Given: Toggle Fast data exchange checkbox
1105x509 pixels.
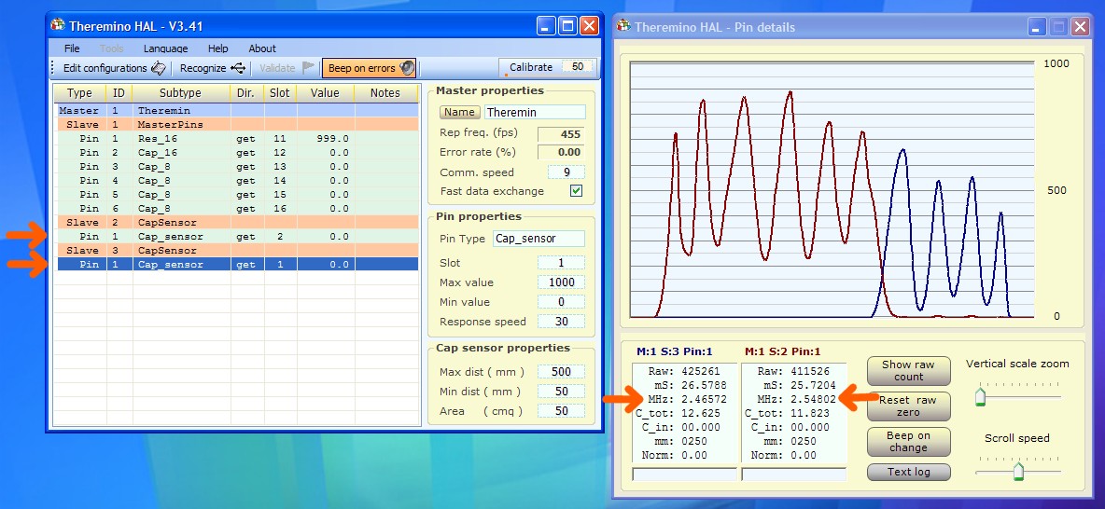Looking at the screenshot, I should (576, 191).
